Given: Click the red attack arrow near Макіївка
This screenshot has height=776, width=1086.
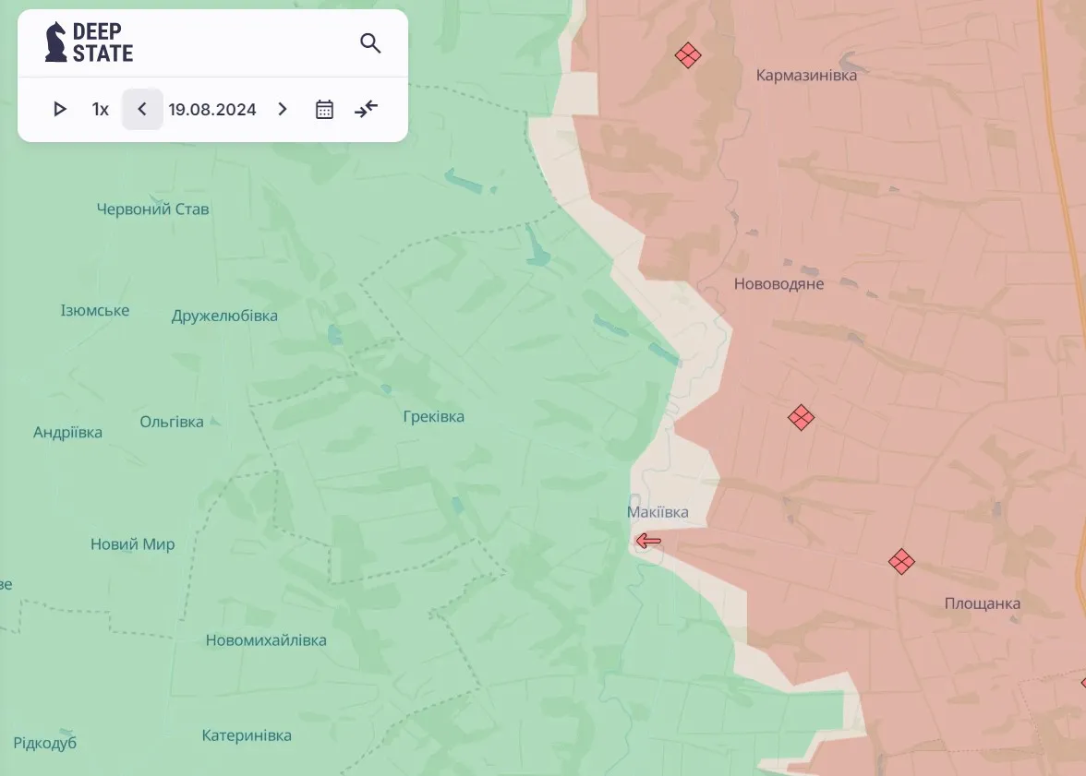Looking at the screenshot, I should pos(648,541).
